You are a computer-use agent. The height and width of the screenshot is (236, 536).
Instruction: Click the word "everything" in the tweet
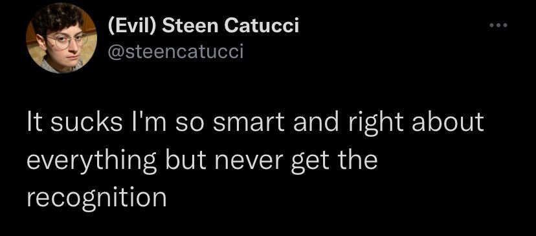[92, 160]
